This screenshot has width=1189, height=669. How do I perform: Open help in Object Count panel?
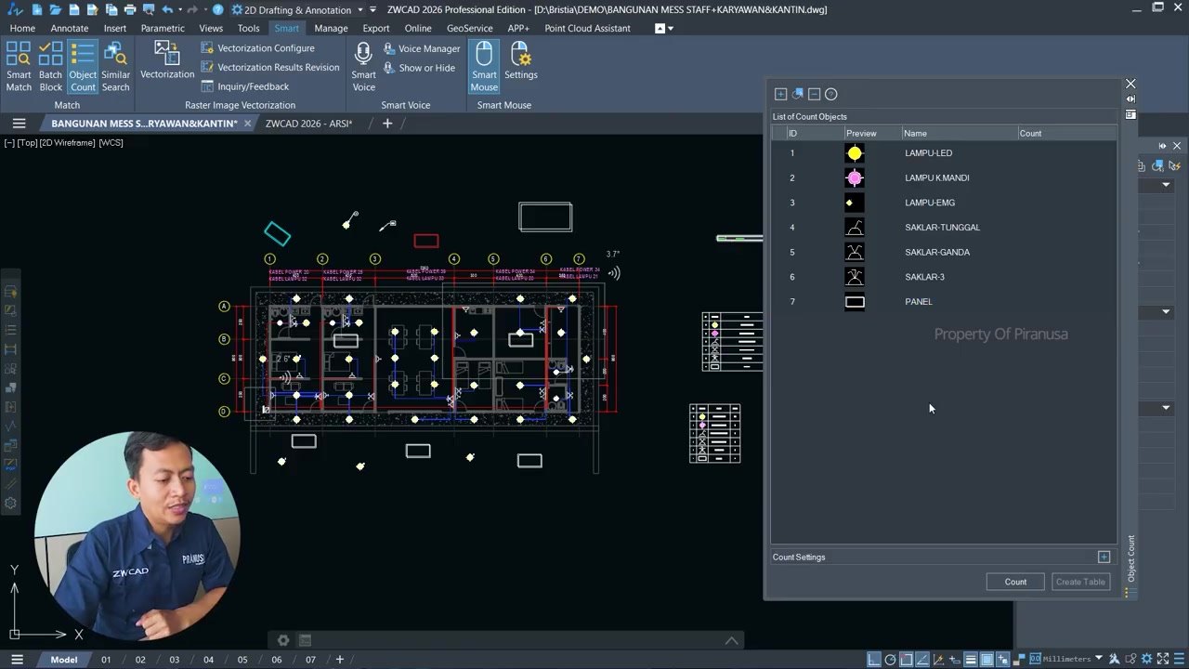pos(831,94)
